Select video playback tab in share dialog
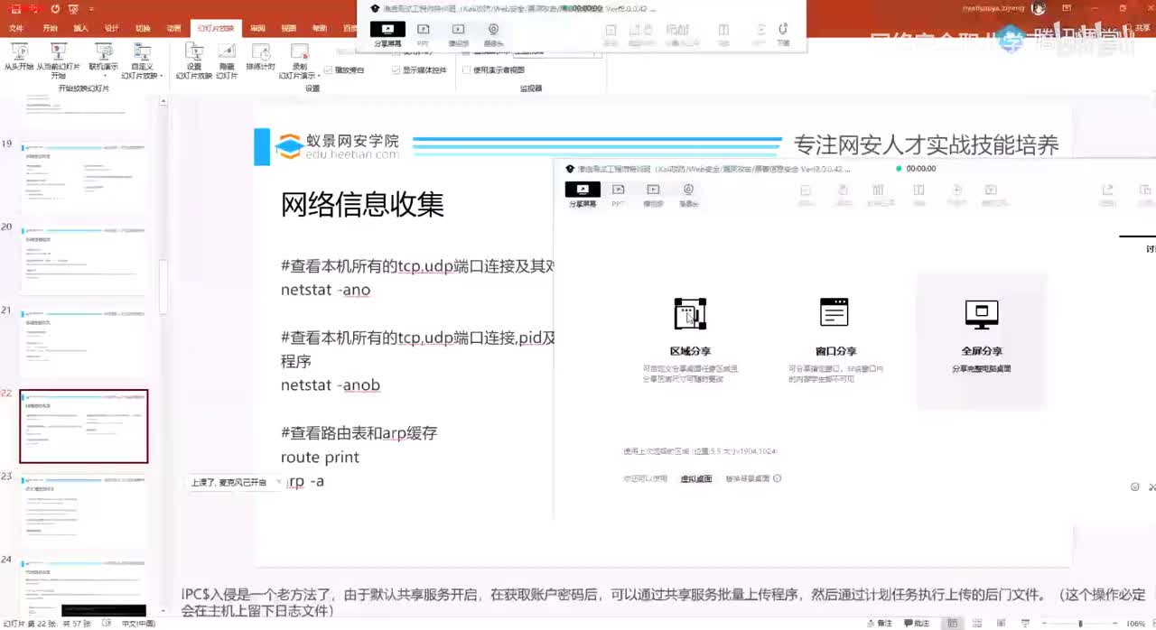 coord(653,195)
